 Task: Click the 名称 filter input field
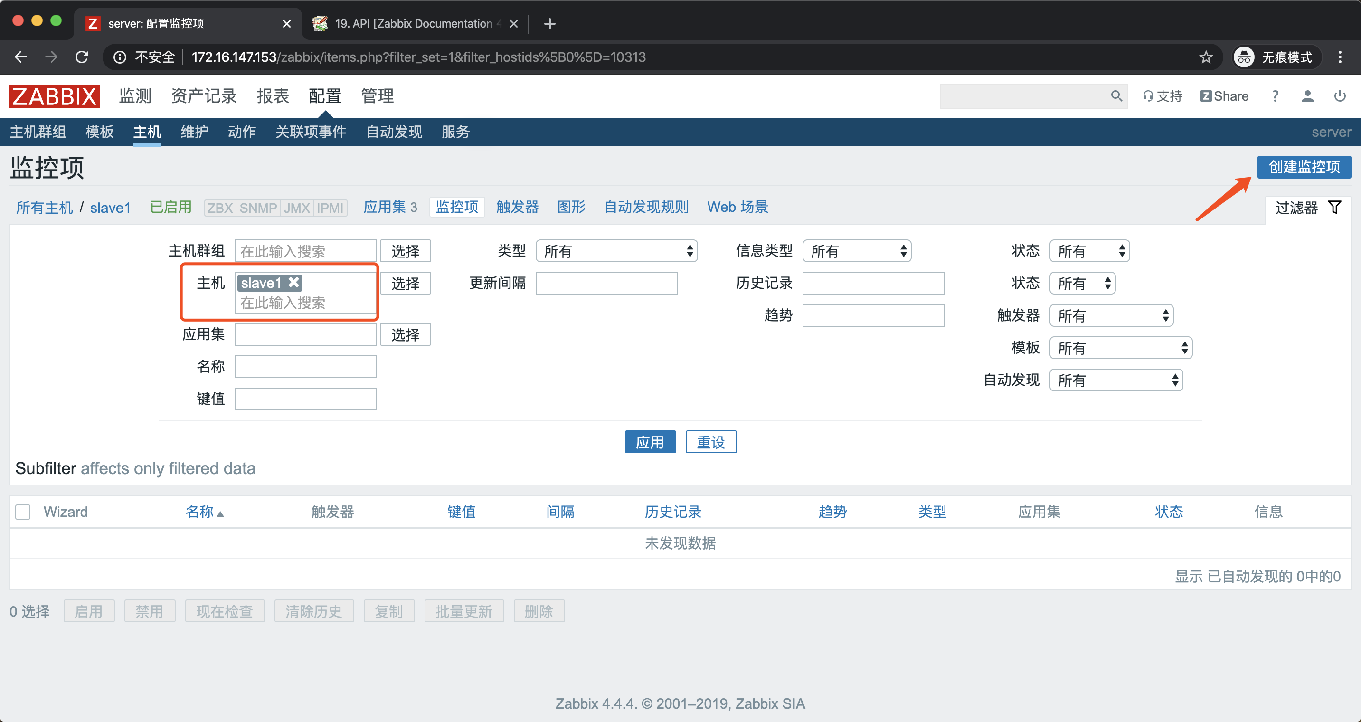(305, 366)
